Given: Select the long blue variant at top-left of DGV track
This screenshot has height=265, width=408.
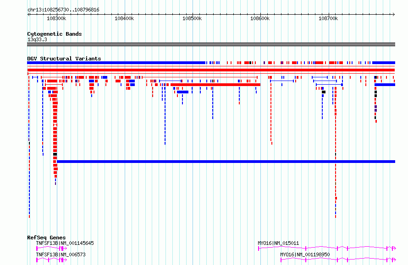Looking at the screenshot, I should click(116, 63).
